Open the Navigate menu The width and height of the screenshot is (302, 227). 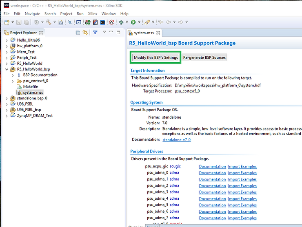pyautogui.click(x=33, y=14)
